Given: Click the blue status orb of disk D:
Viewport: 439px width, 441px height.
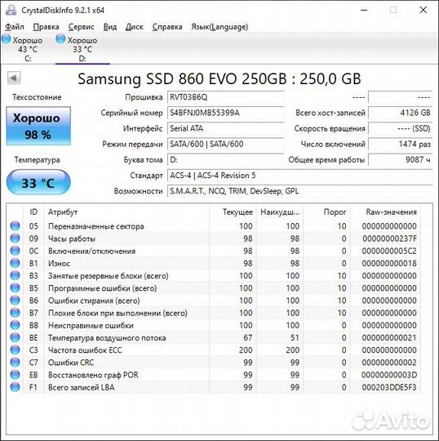Looking at the screenshot, I should pyautogui.click(x=60, y=39).
